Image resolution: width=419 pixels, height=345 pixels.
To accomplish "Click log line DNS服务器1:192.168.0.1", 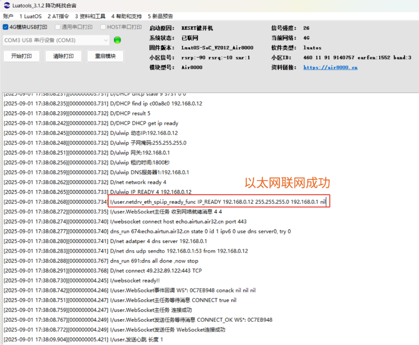I will click(x=96, y=172).
